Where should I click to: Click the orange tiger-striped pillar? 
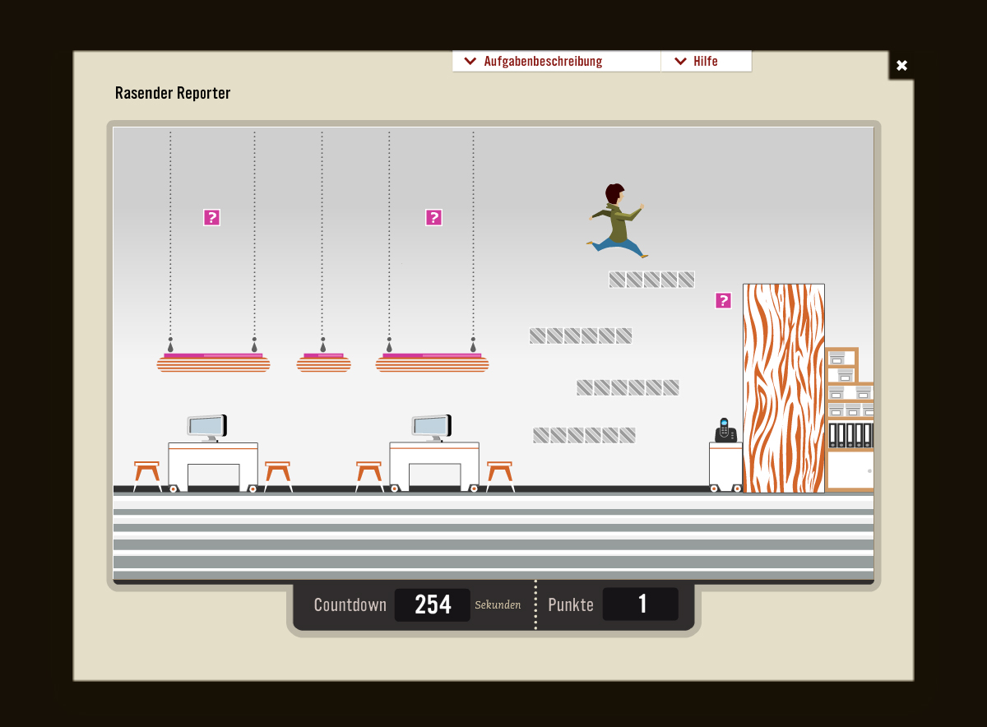click(783, 388)
